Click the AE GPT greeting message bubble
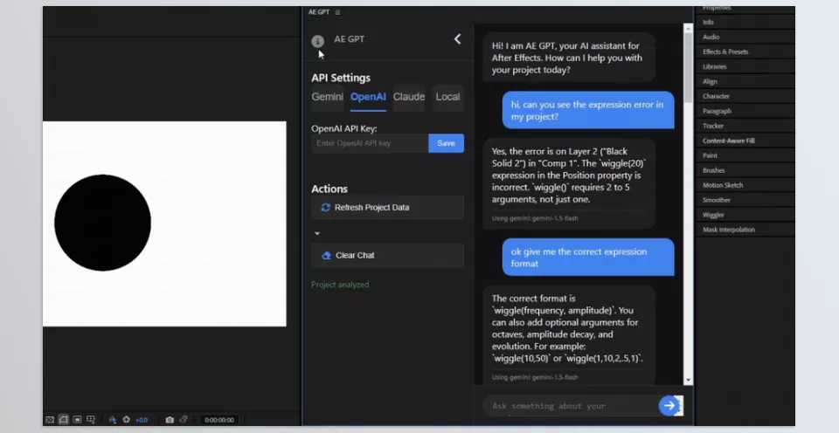The width and height of the screenshot is (839, 433). click(569, 58)
